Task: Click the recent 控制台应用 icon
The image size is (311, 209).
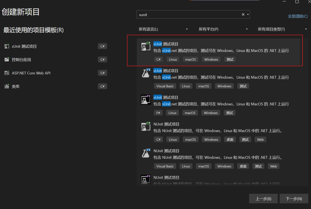Action: [7, 60]
